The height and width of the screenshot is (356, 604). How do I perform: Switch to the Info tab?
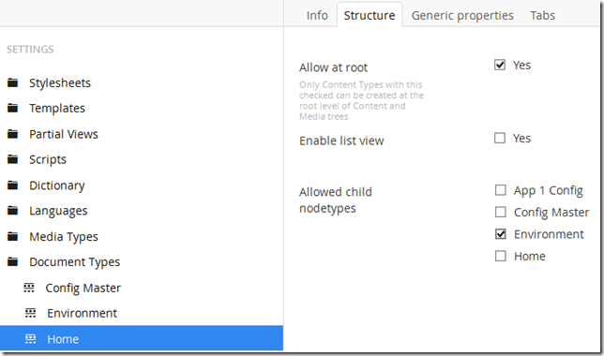[317, 15]
